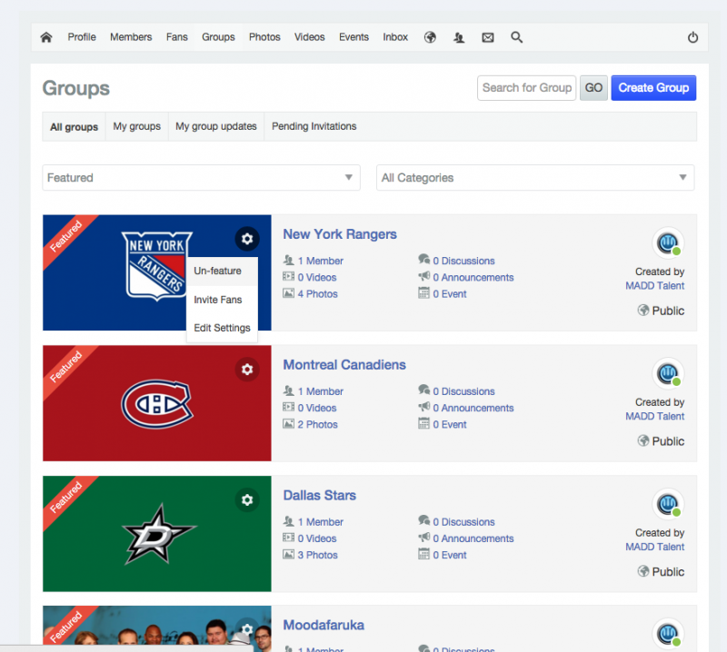Switch to the My groups tab
Screen dimensions: 727x652
point(137,126)
